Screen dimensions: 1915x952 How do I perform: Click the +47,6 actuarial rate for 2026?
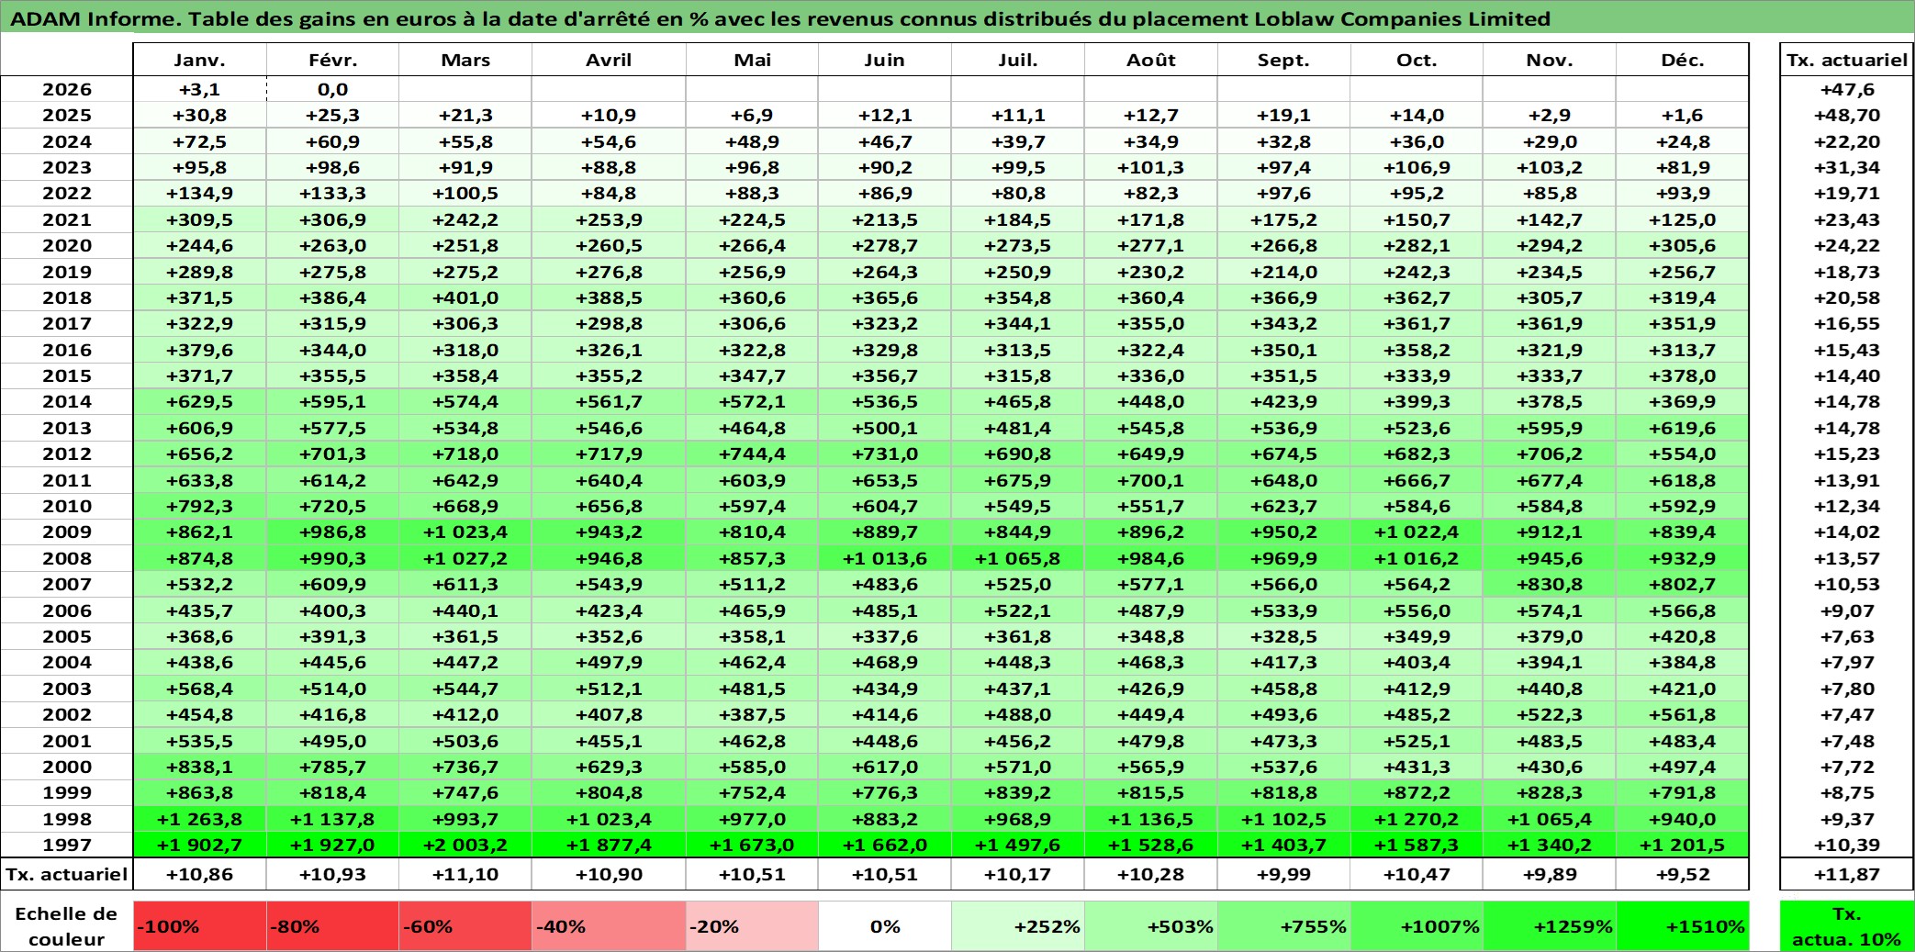pyautogui.click(x=1847, y=89)
